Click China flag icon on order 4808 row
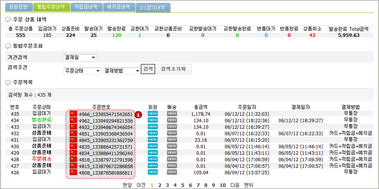Image resolution: width=379 pixels, height=189 pixels. click(x=73, y=172)
